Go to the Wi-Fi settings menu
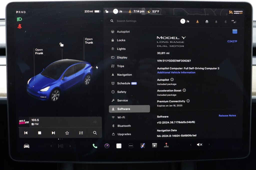This screenshot has width=256, height=170. [121, 117]
